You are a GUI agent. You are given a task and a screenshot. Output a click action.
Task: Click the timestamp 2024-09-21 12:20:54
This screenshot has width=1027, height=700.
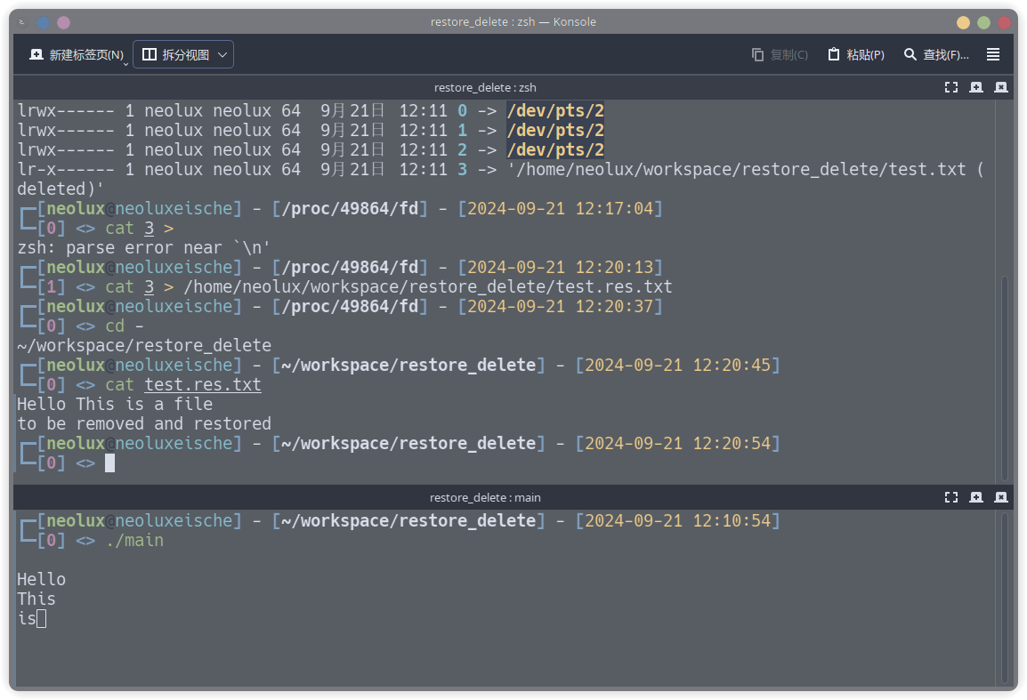point(677,443)
